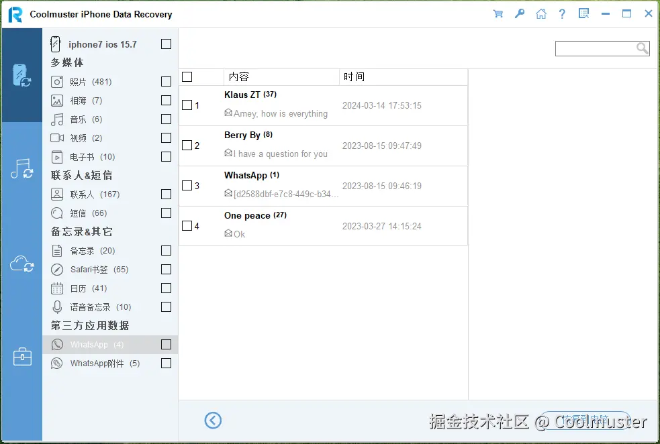Screen dimensions: 660x444
Task: Open the 日历 (41) category
Action: 110,288
